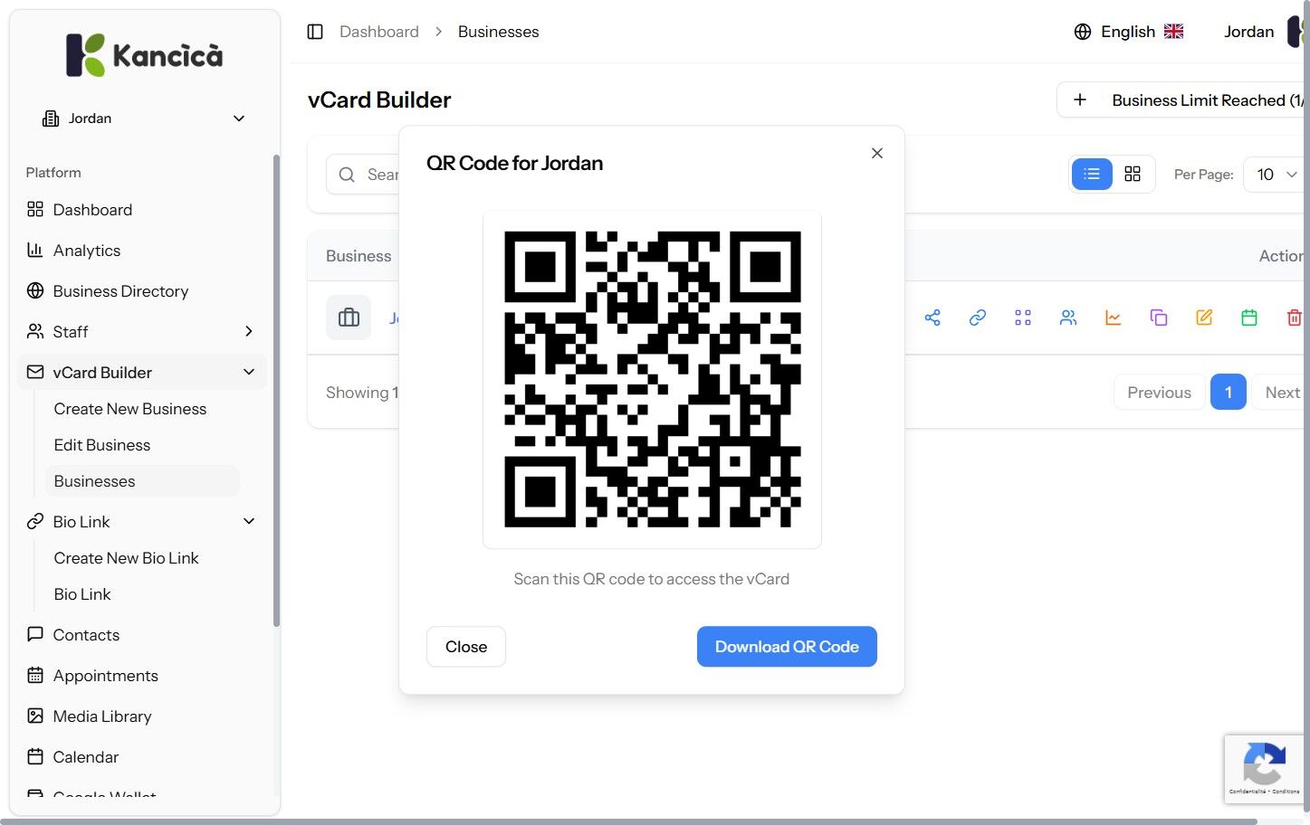The image size is (1310, 825).
Task: Click the Media Library image icon
Action: coord(35,716)
